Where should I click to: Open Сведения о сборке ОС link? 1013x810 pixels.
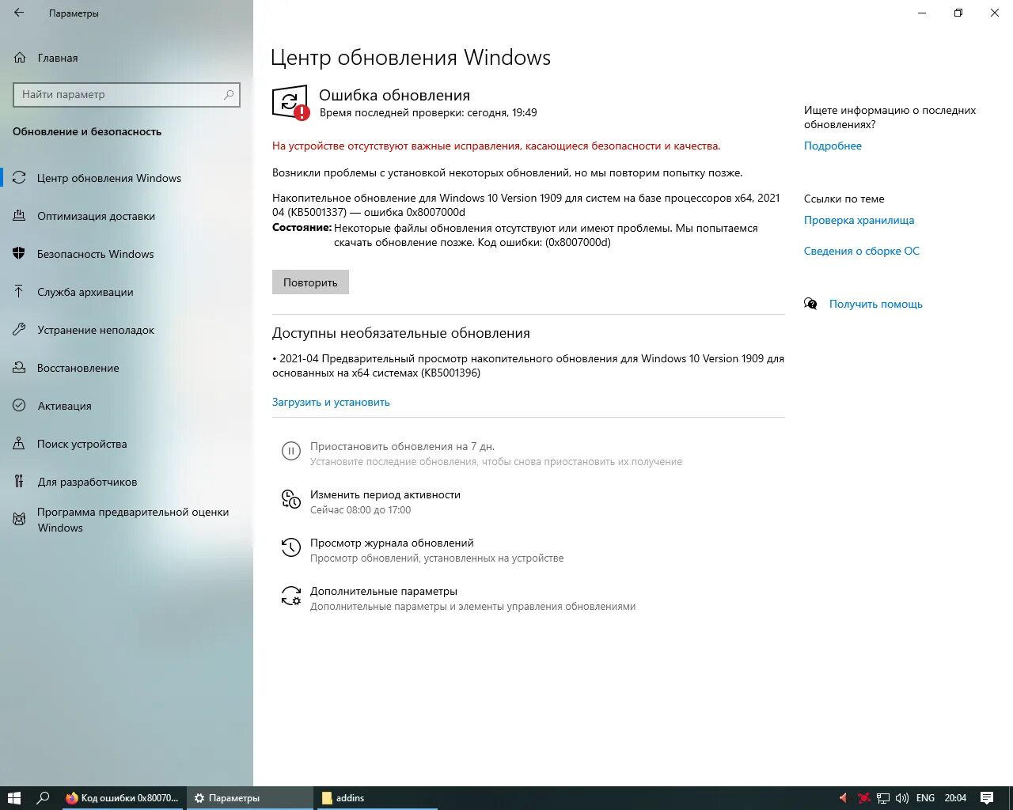pos(861,251)
